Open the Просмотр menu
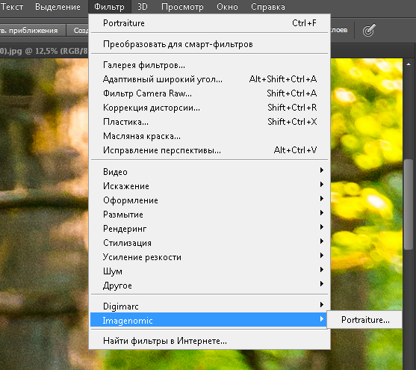Viewport: 416px width, 370px height. click(182, 7)
